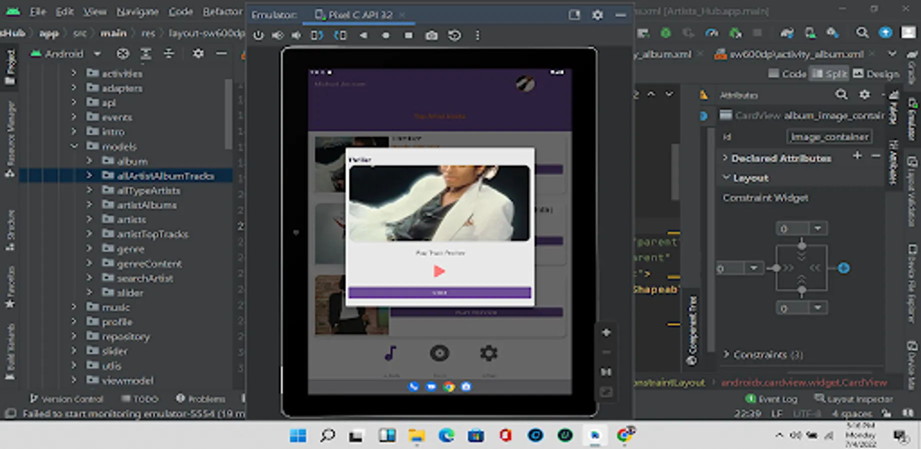Rotate the emulator device left

click(317, 35)
